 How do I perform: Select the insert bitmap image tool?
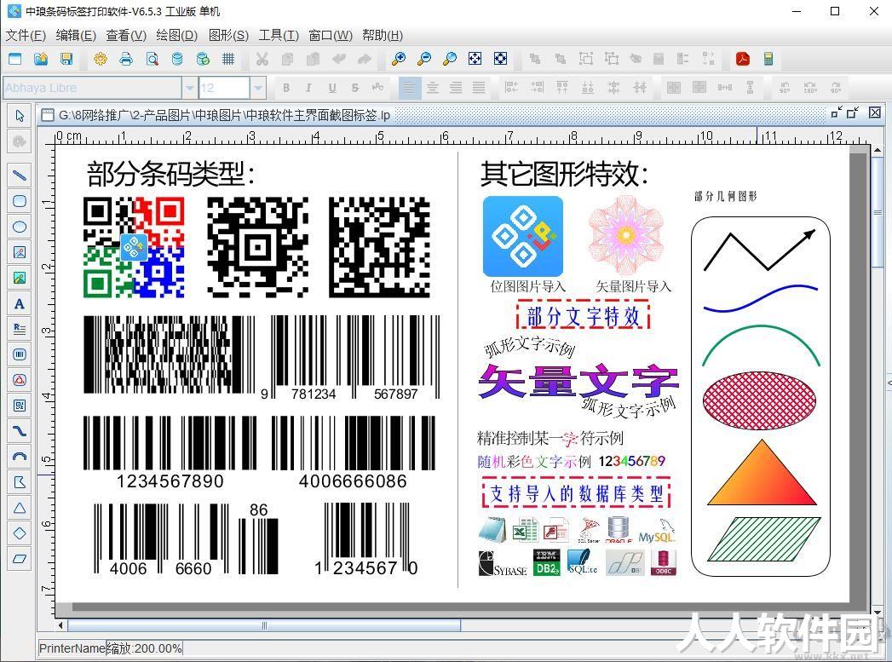(20, 252)
